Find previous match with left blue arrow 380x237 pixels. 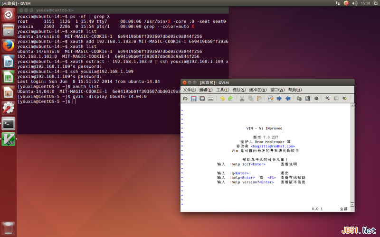[288, 99]
